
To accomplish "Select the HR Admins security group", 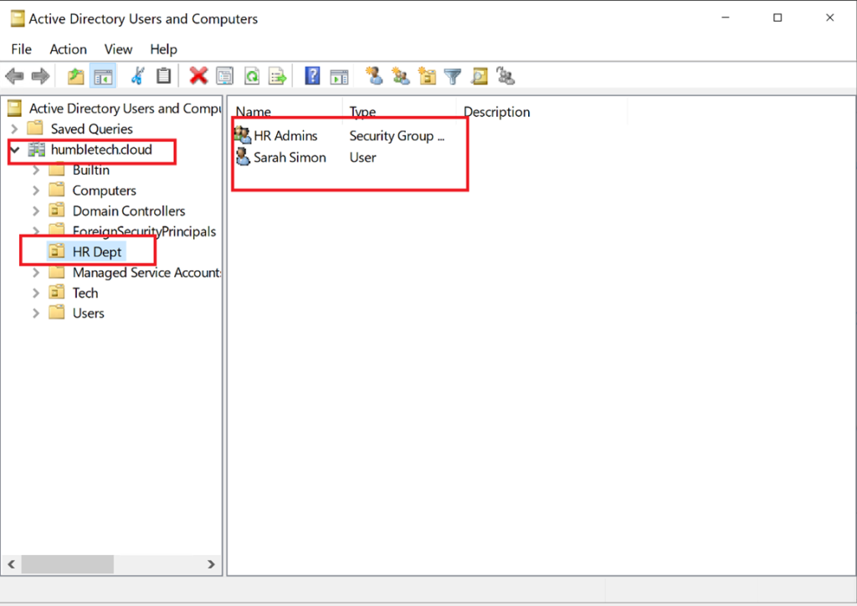I will tap(285, 135).
